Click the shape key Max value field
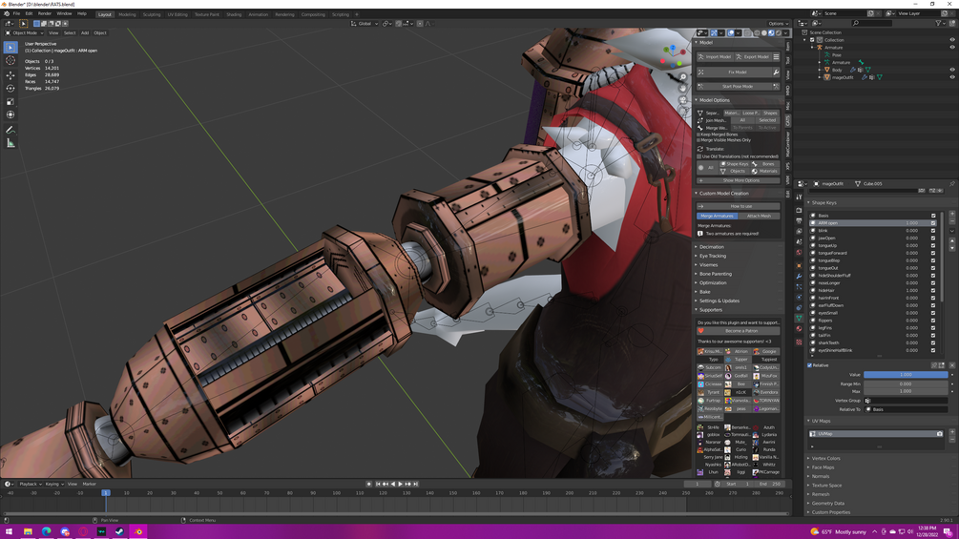The image size is (959, 539). pyautogui.click(x=906, y=391)
